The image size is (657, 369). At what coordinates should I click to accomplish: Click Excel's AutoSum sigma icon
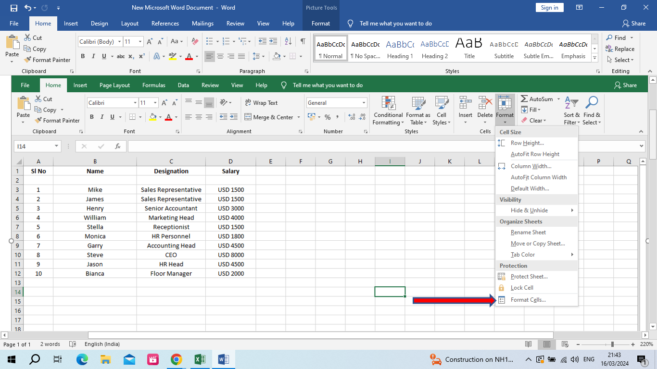click(524, 99)
